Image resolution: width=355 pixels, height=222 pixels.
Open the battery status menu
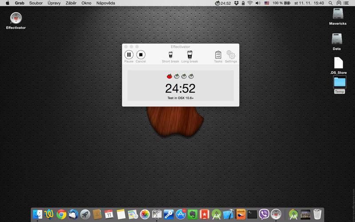[x=281, y=3]
